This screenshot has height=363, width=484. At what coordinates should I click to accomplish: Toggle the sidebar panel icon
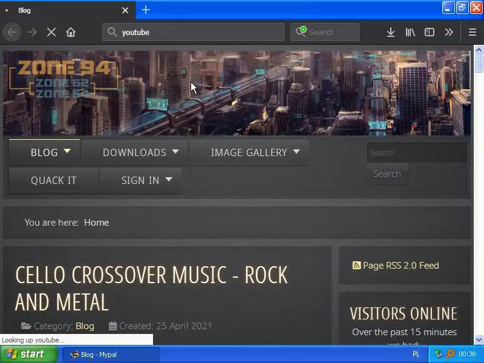[430, 32]
